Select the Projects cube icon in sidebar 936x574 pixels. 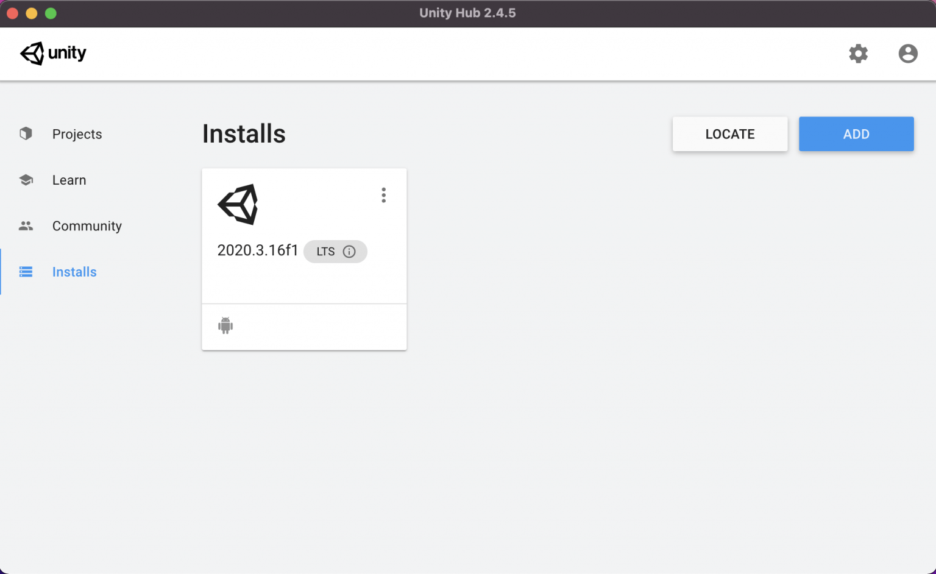pyautogui.click(x=26, y=133)
